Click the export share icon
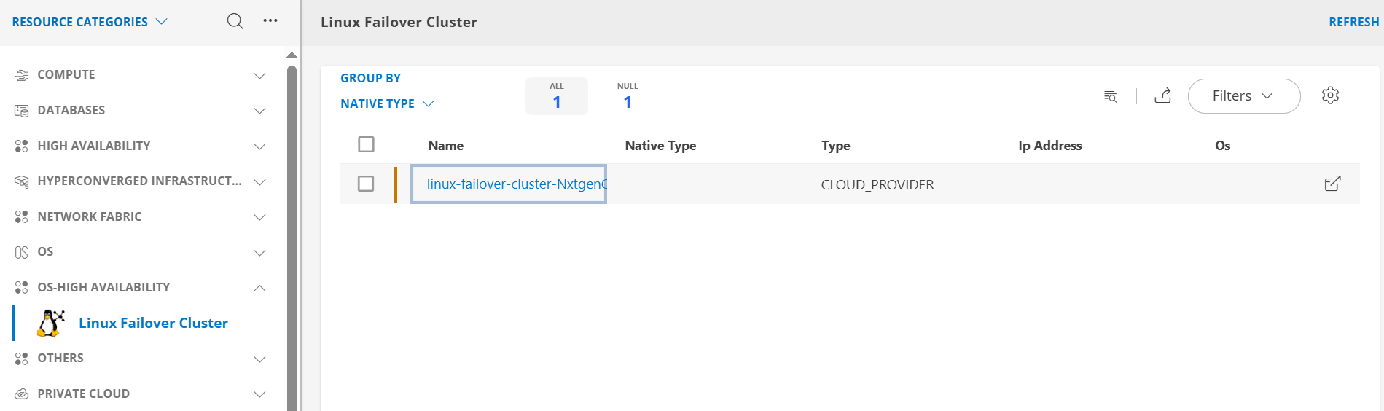This screenshot has height=411, width=1384. pos(1162,96)
